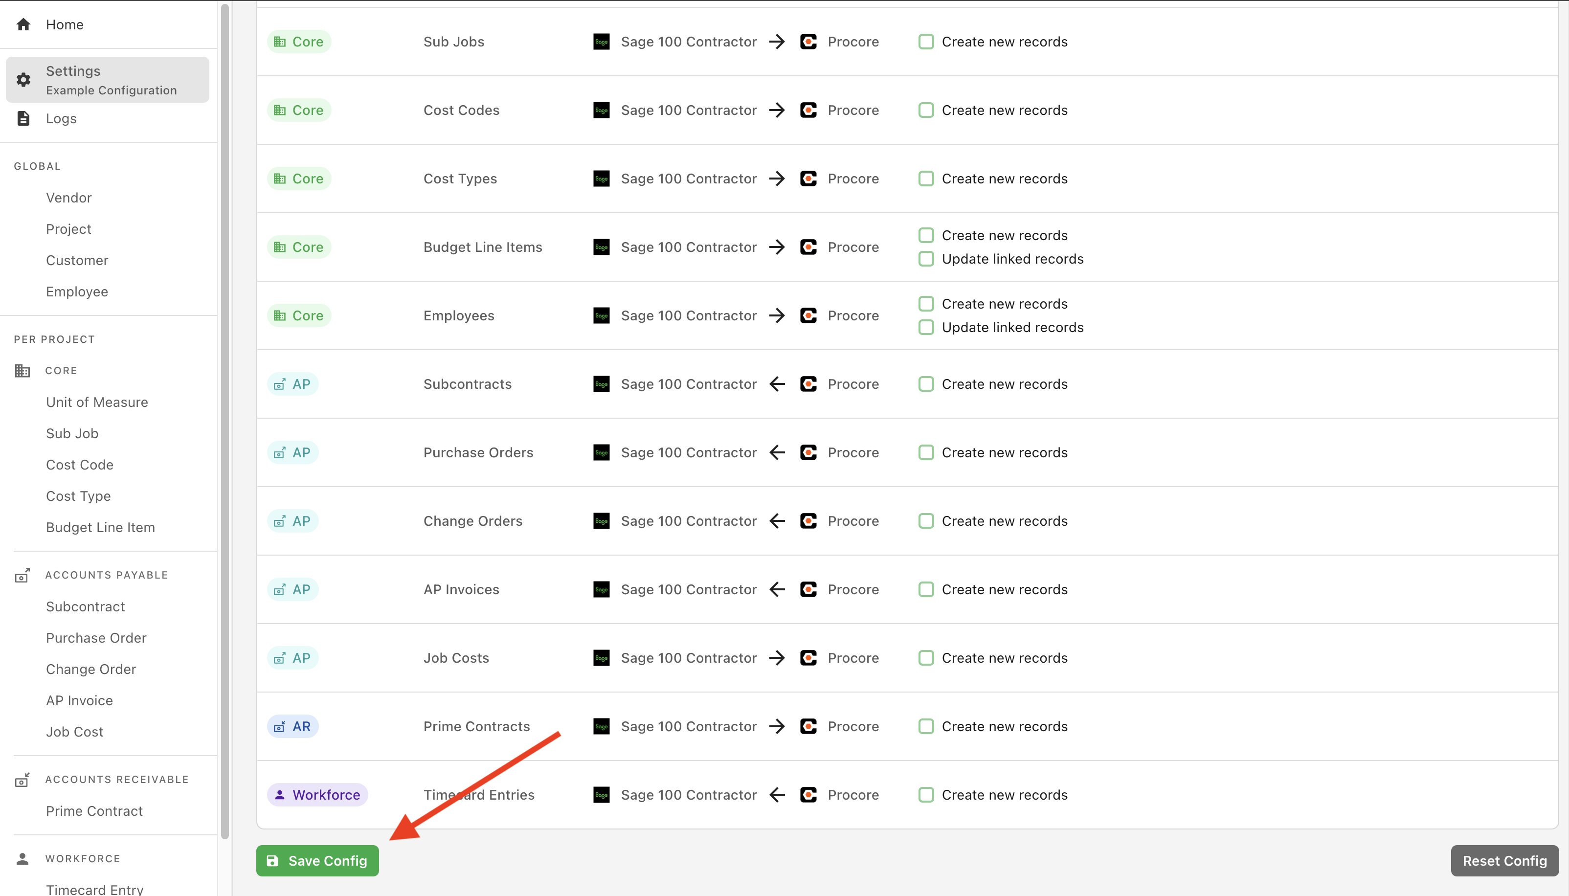Select Cost Code under Per Project Core
The width and height of the screenshot is (1569, 896).
[x=80, y=465]
